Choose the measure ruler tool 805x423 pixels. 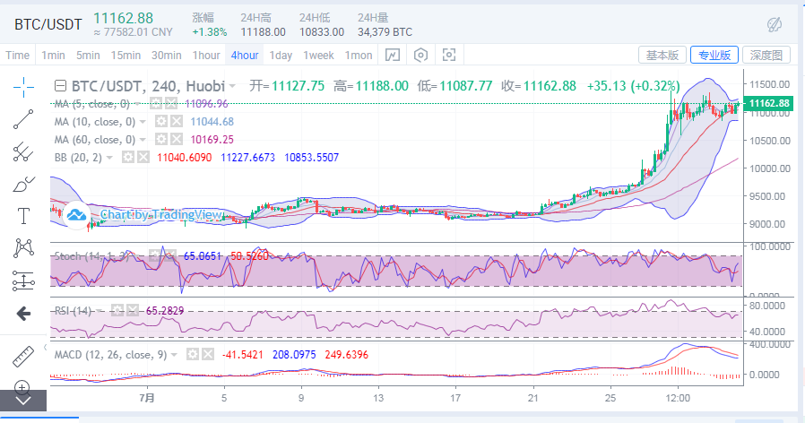pyautogui.click(x=23, y=355)
